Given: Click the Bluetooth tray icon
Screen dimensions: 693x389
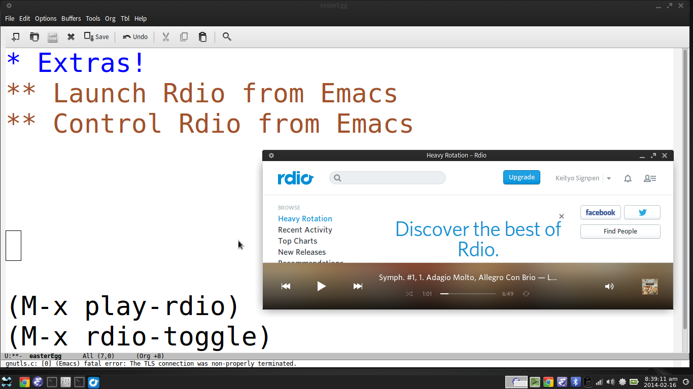Looking at the screenshot, I should point(575,382).
